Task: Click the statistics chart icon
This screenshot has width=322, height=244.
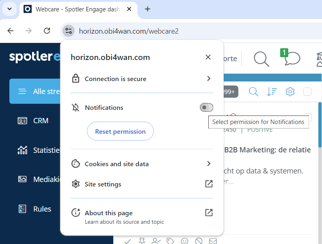Action: click(22, 150)
